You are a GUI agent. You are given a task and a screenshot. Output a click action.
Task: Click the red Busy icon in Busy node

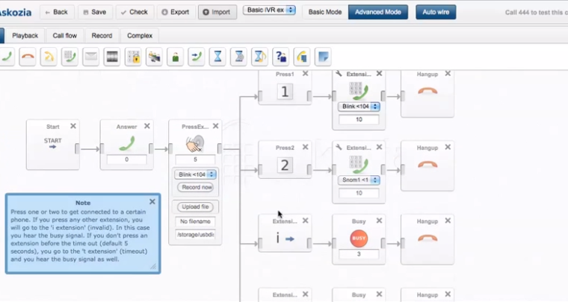(359, 239)
